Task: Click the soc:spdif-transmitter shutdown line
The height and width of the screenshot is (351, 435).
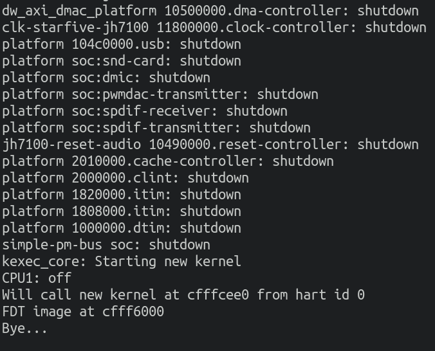Action: (x=156, y=128)
